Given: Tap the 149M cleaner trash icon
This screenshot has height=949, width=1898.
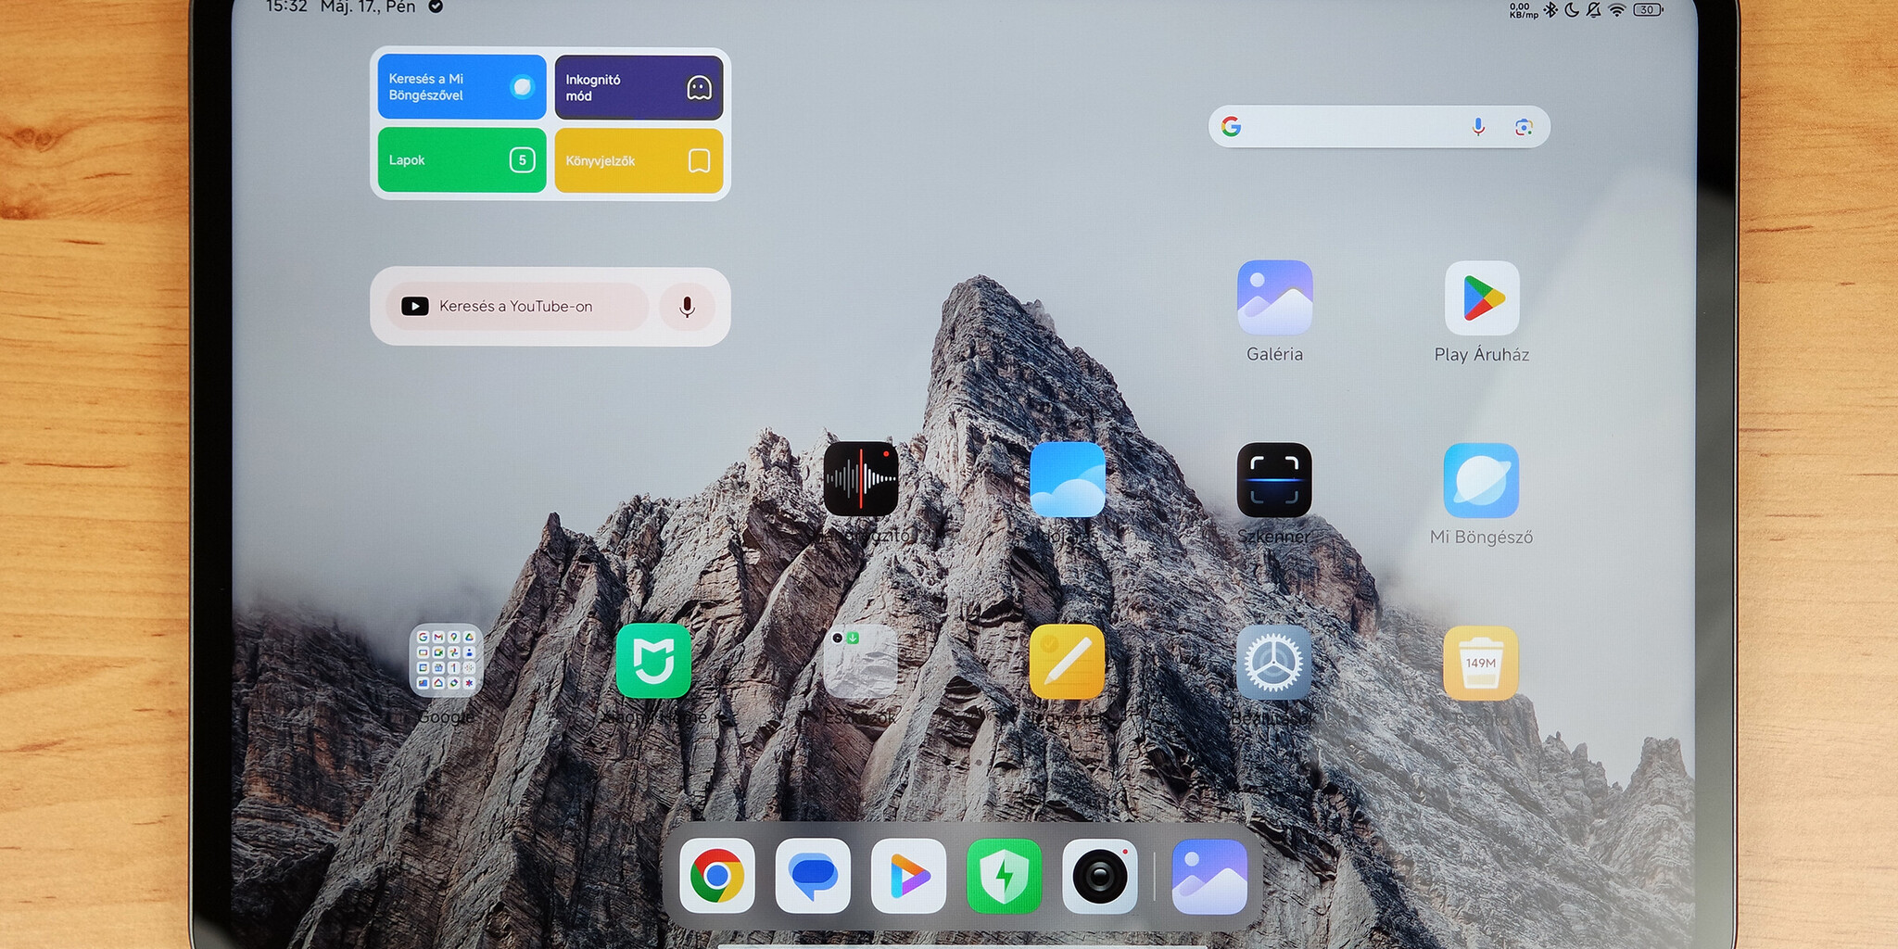Looking at the screenshot, I should (x=1481, y=662).
